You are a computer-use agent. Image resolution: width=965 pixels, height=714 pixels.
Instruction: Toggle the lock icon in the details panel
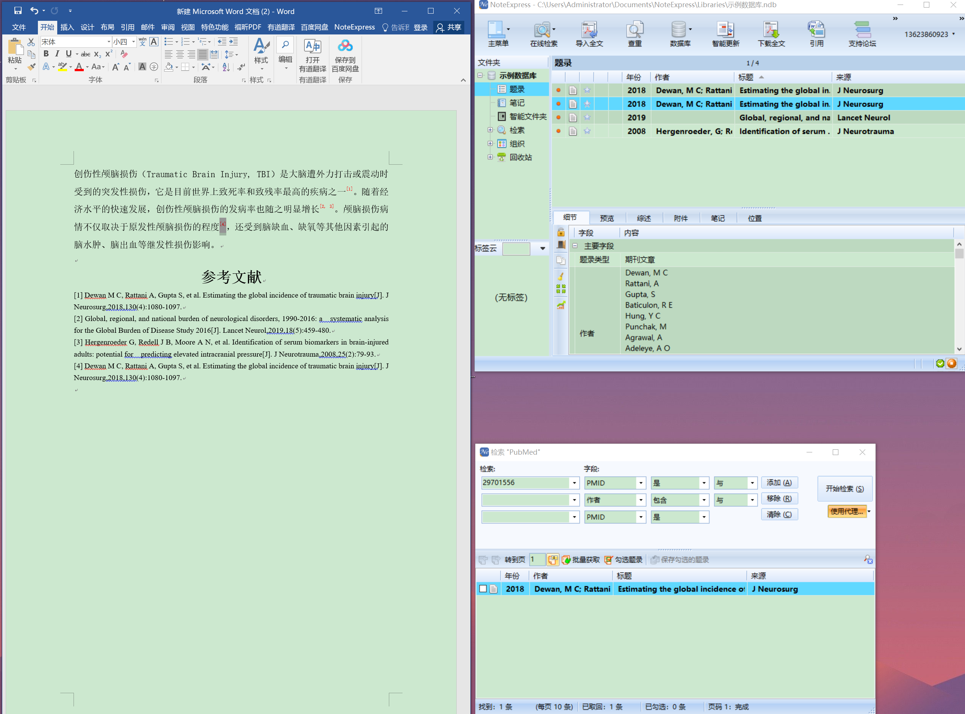coord(561,232)
